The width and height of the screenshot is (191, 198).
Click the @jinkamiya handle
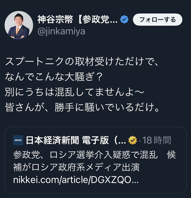61,31
